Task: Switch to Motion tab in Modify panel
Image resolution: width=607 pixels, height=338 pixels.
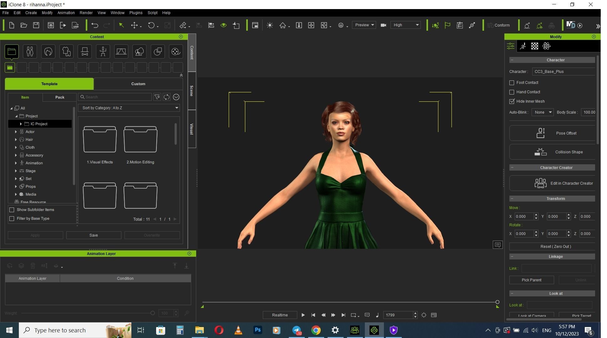Action: click(523, 46)
